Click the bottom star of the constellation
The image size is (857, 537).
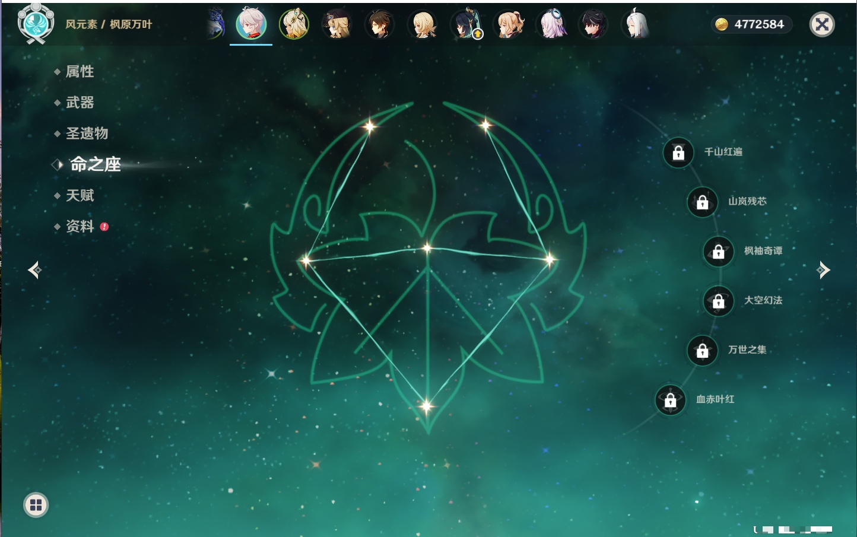(x=426, y=406)
